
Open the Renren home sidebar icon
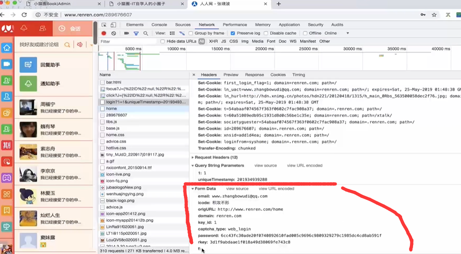coord(7,47)
